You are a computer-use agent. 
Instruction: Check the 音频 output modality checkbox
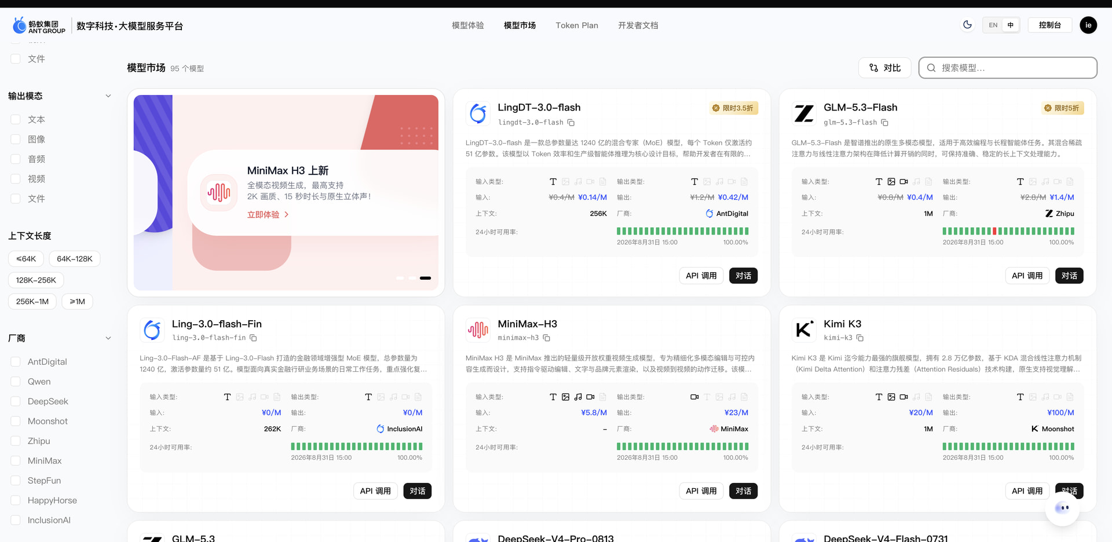pyautogui.click(x=16, y=159)
